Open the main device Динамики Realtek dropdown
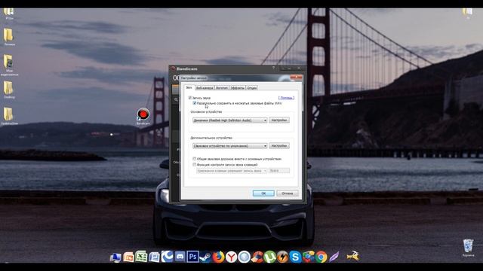Image resolution: width=483 pixels, height=271 pixels. click(x=229, y=120)
